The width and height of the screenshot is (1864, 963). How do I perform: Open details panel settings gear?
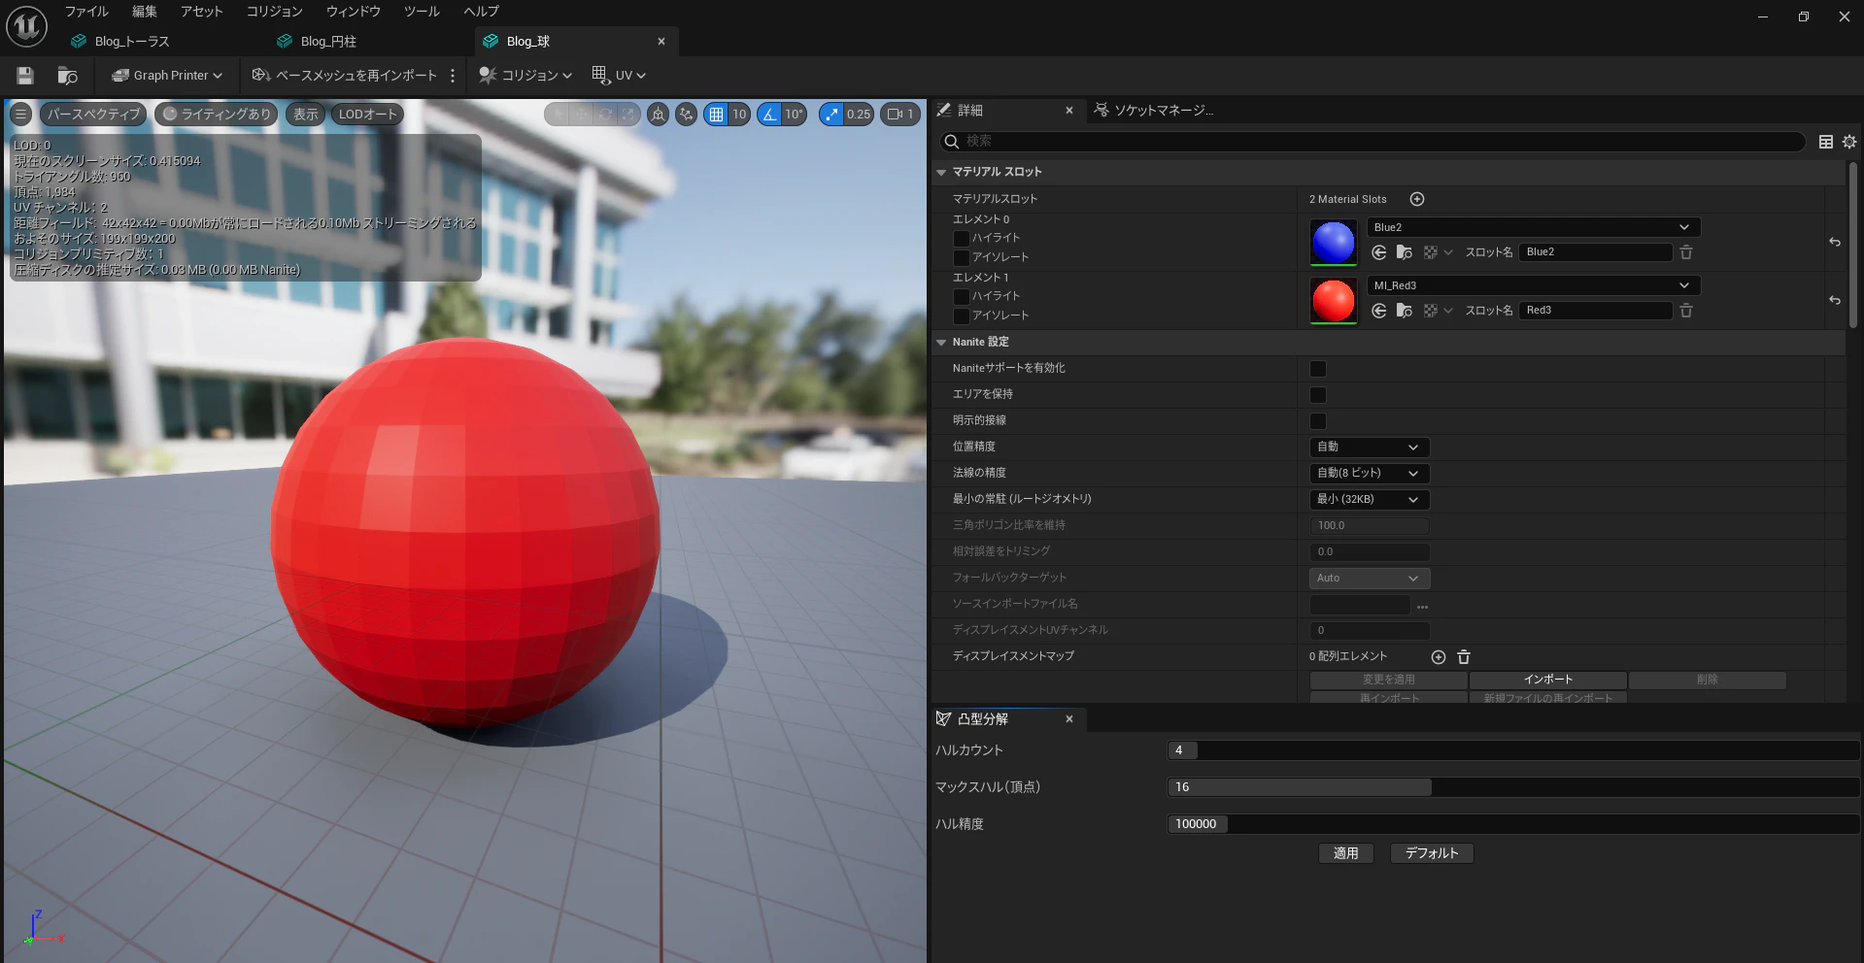(x=1849, y=142)
